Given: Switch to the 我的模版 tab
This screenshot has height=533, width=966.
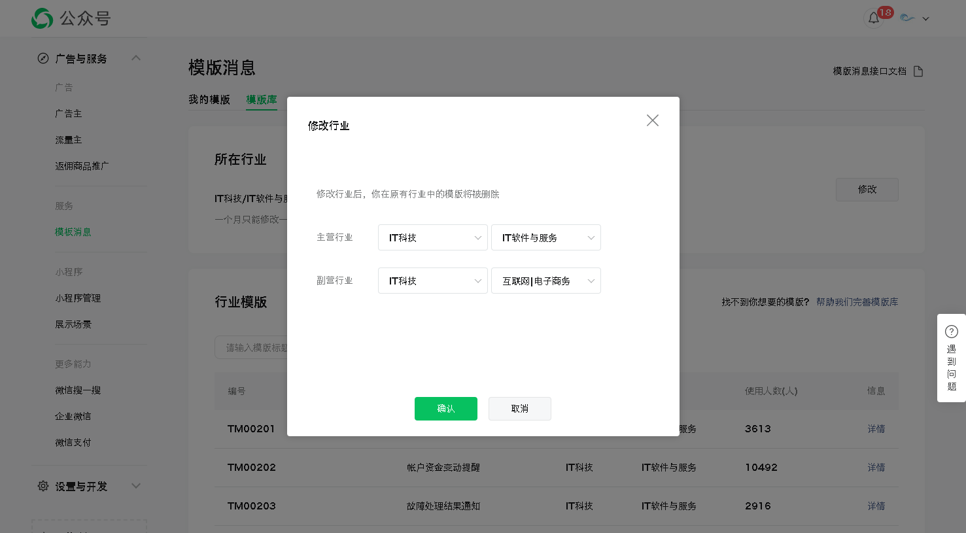Looking at the screenshot, I should point(209,99).
